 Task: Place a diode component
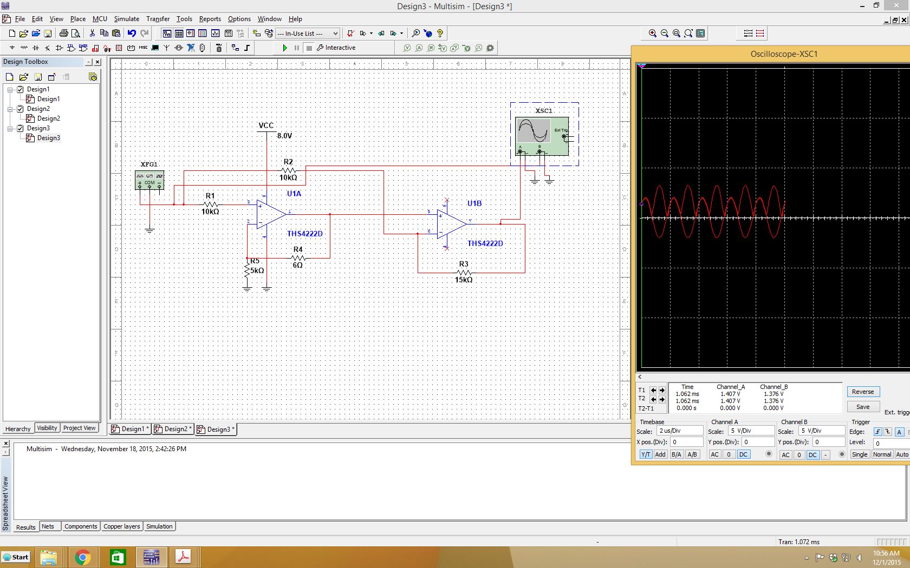point(36,48)
